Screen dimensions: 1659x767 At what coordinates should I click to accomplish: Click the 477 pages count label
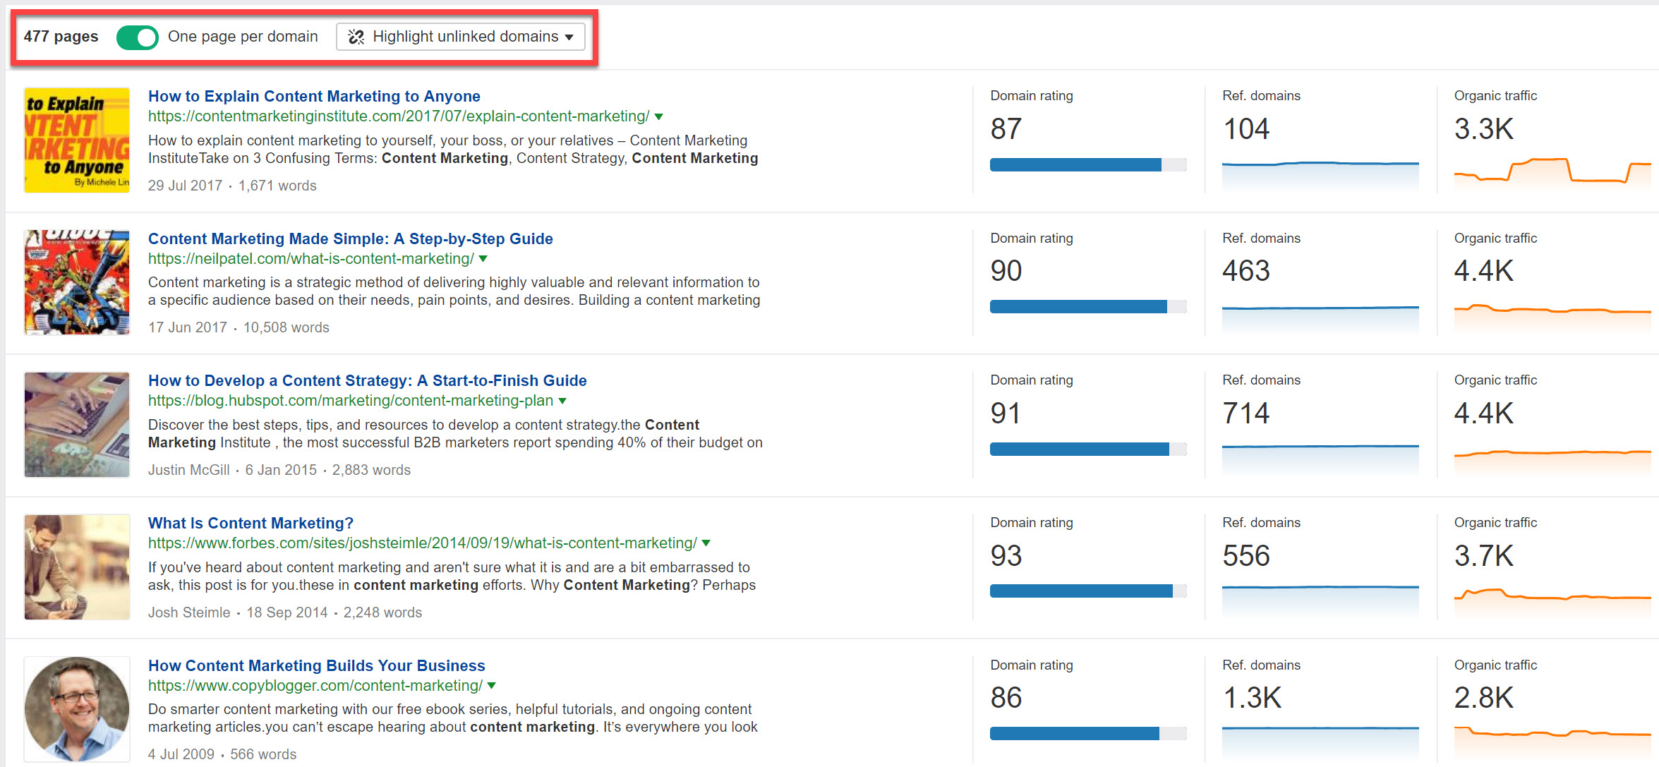pyautogui.click(x=61, y=37)
